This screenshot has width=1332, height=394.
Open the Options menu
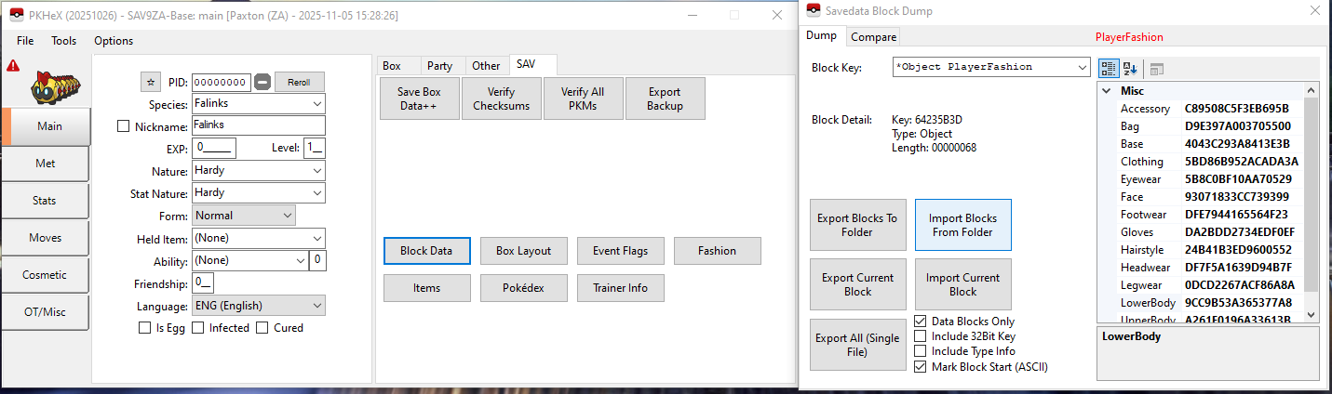click(x=114, y=41)
